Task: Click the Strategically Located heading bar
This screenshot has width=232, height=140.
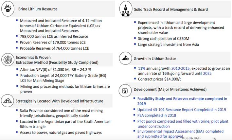Action: [59, 101]
